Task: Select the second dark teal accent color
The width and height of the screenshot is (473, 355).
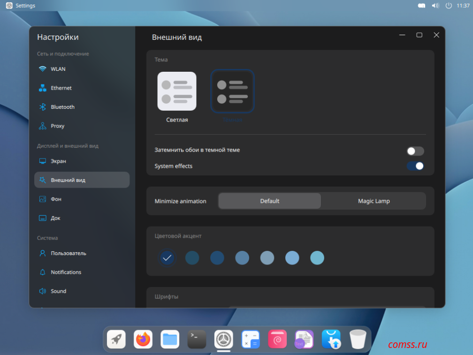Action: coord(192,258)
